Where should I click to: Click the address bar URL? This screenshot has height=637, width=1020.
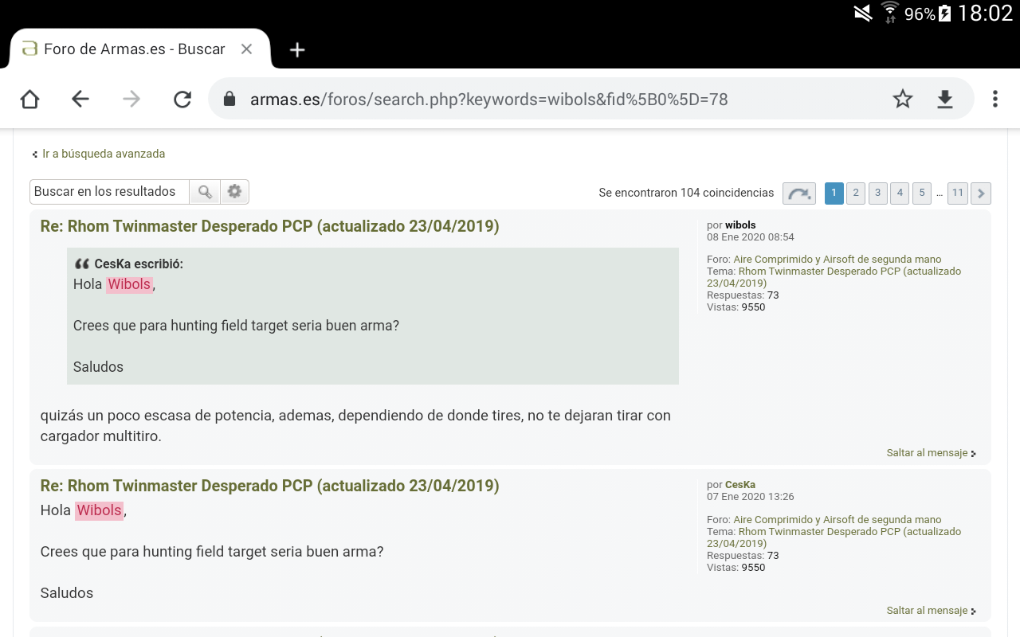(x=488, y=100)
